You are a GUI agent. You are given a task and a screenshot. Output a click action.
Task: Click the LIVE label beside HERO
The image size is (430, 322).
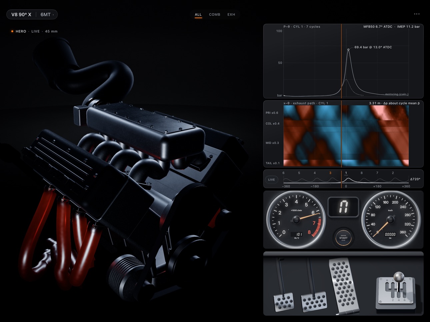click(36, 31)
